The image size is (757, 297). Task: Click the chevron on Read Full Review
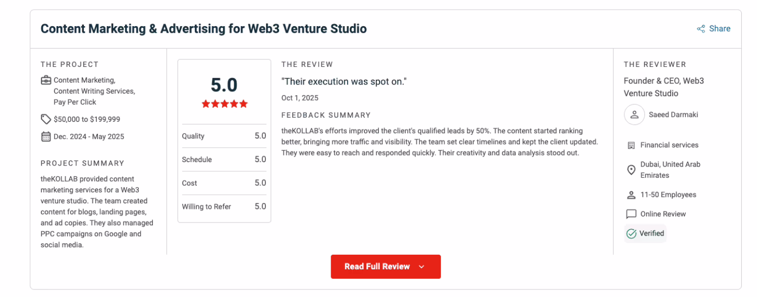[x=422, y=267]
